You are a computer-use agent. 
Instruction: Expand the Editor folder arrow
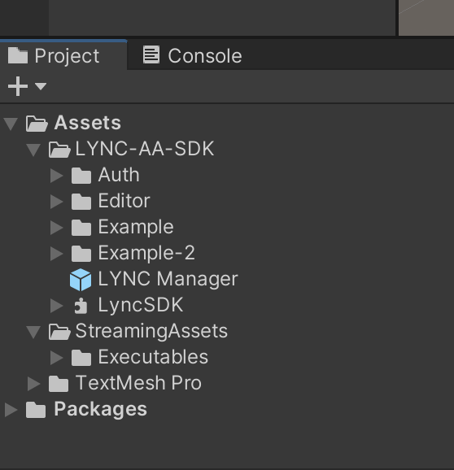pos(57,202)
